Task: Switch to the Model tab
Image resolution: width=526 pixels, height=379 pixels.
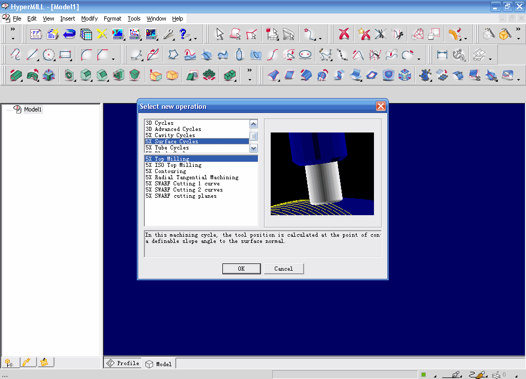Action: click(159, 364)
